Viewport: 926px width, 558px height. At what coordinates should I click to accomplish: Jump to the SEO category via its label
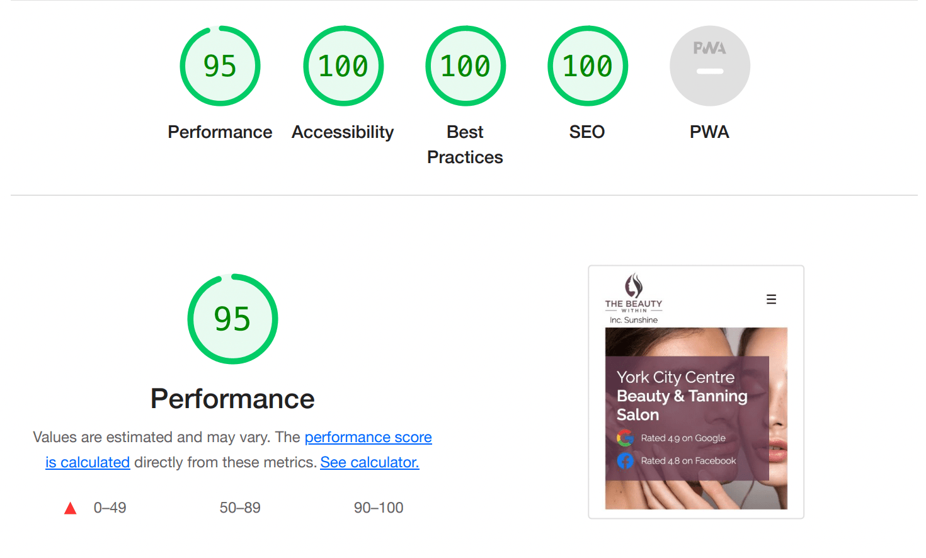[586, 132]
